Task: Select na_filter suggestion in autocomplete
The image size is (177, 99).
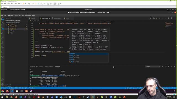Action: click(89, 56)
